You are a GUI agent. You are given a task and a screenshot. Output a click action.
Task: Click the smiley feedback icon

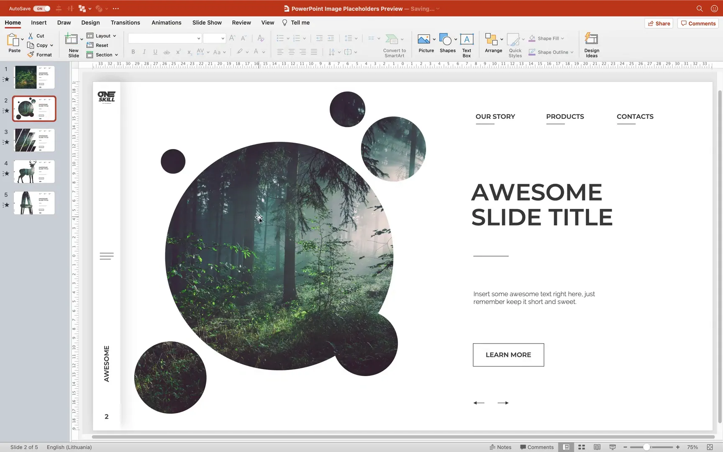714,8
